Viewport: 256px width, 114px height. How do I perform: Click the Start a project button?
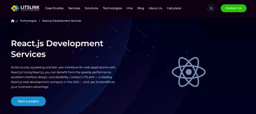[x=28, y=101]
